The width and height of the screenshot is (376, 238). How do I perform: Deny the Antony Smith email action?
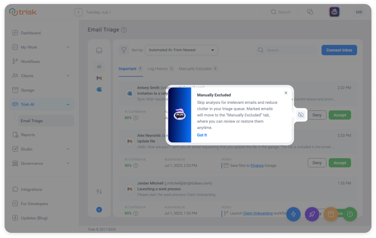coord(317,115)
